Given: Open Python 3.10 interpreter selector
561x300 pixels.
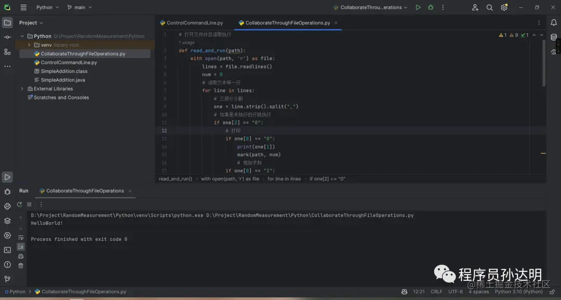Looking at the screenshot, I should (x=518, y=291).
